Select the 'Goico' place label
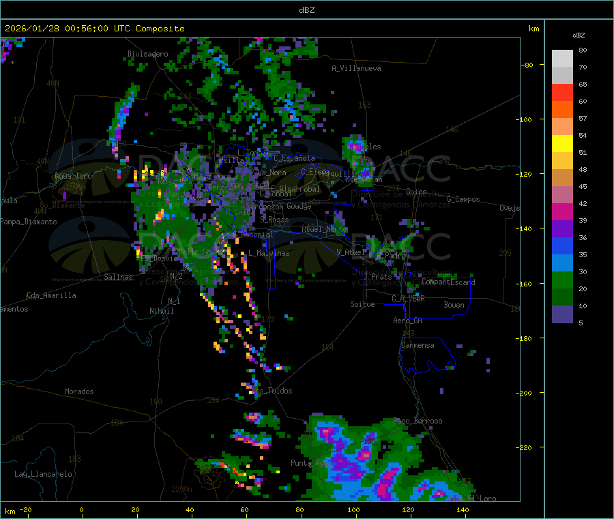Viewport: 614px width, 519px height. tap(416, 192)
